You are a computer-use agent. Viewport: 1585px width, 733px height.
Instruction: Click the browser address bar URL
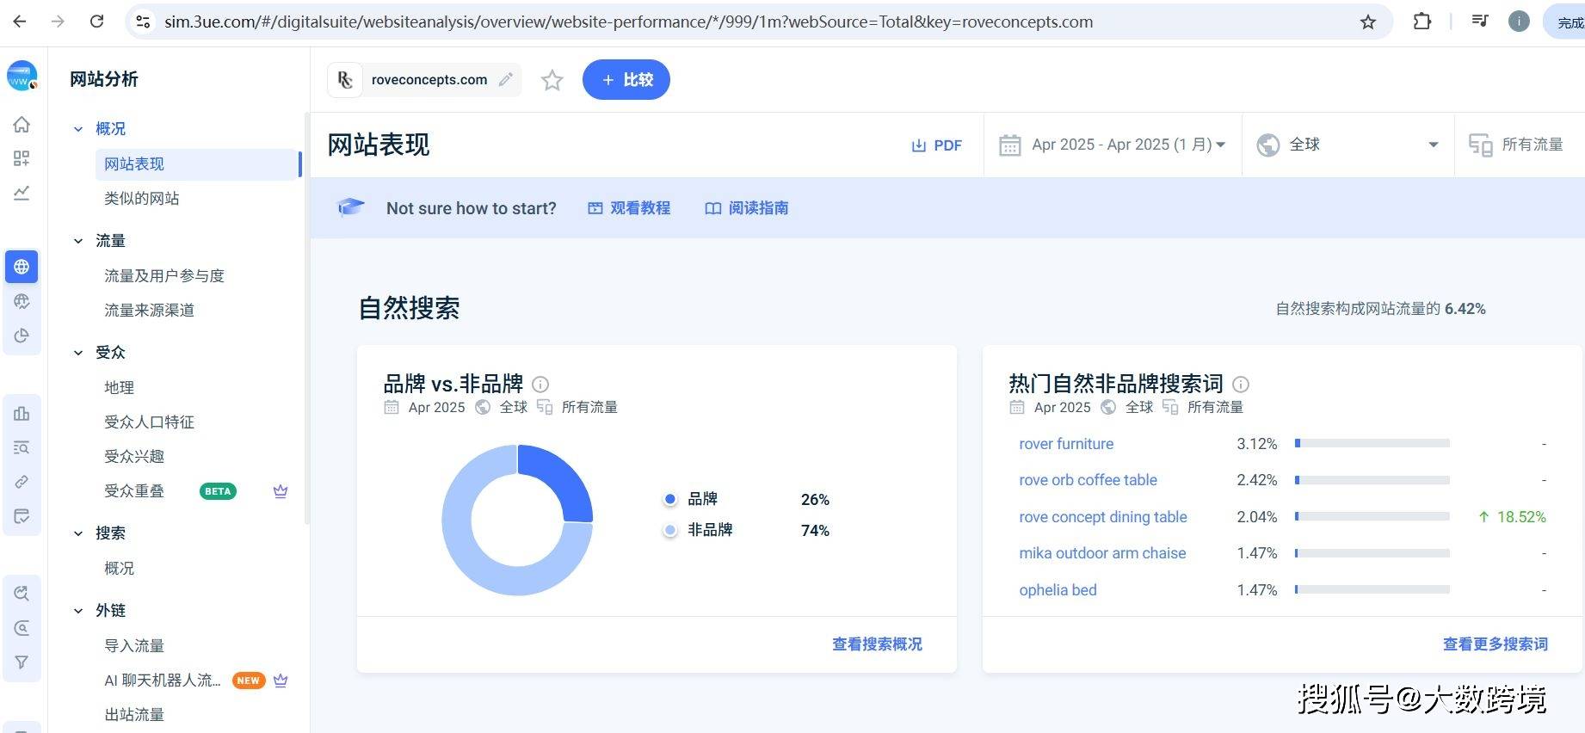[628, 22]
